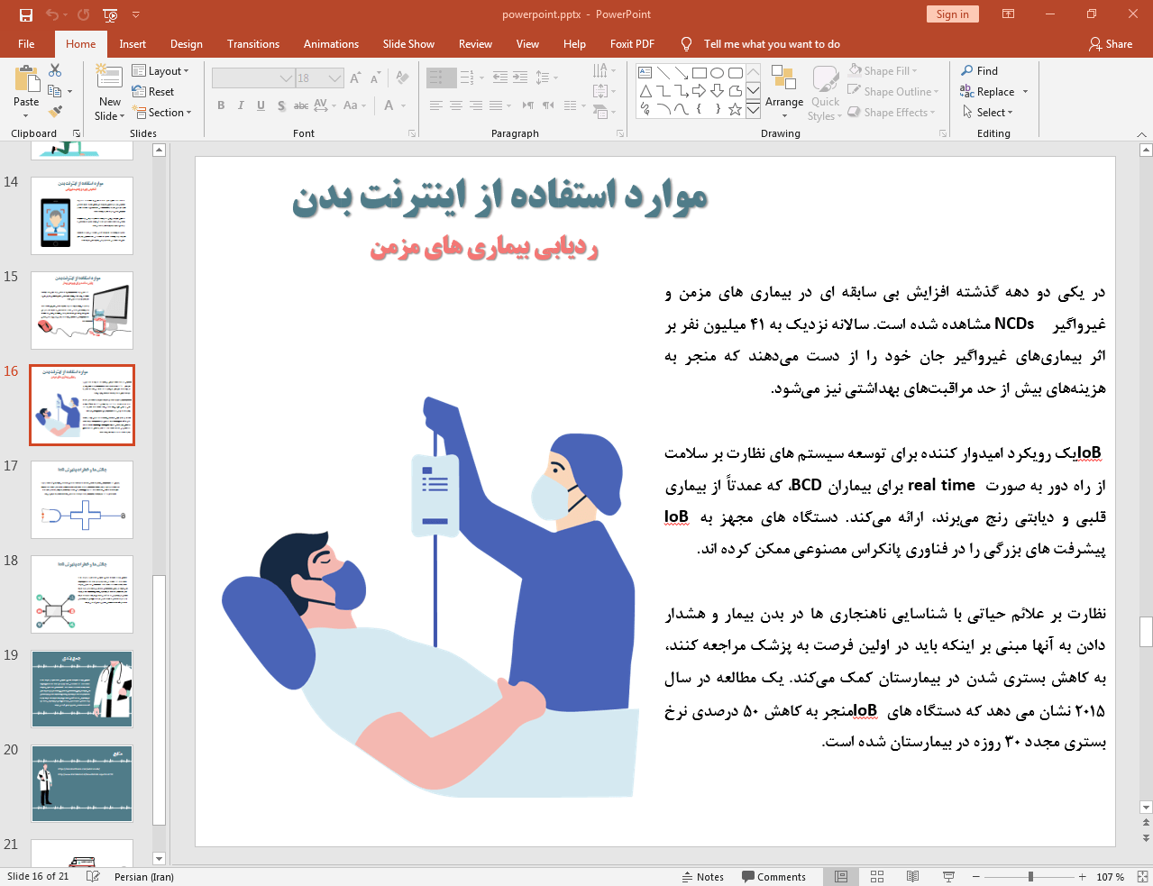Screen dimensions: 1153x886
Task: Adjust the zoom slider handle
Action: (x=1030, y=876)
